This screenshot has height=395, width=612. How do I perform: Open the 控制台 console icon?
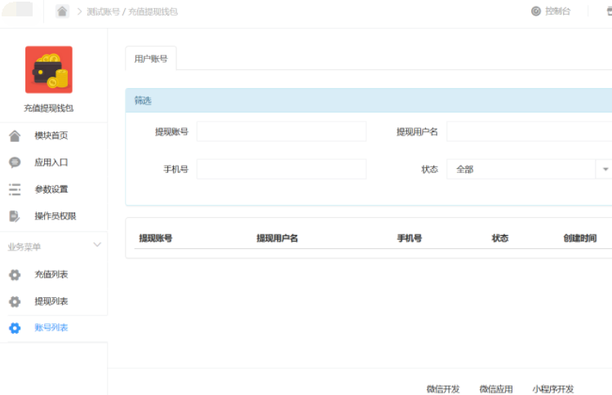click(536, 11)
